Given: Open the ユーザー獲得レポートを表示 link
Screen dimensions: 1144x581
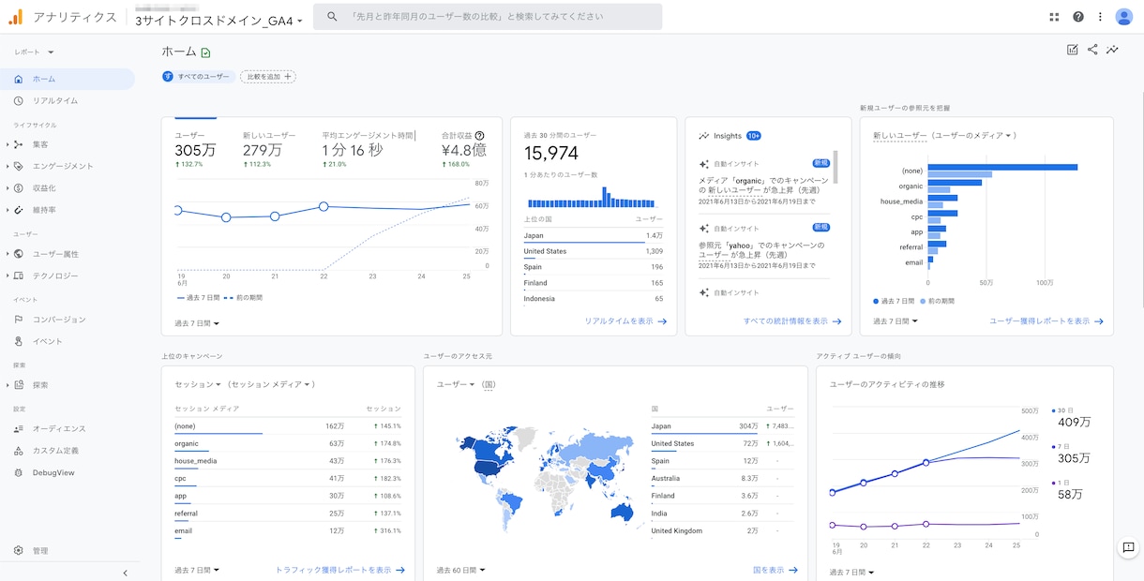Looking at the screenshot, I should click(x=1046, y=321).
